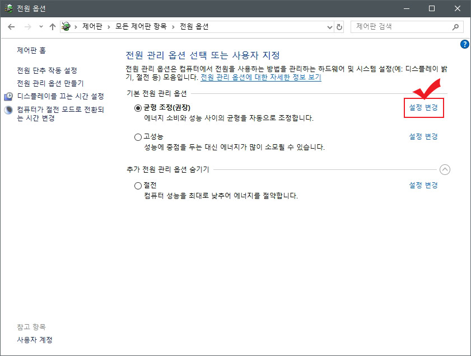Image resolution: width=471 pixels, height=356 pixels.
Task: Open 전원 관리 옵션 만들기 link
Action: tap(50, 83)
